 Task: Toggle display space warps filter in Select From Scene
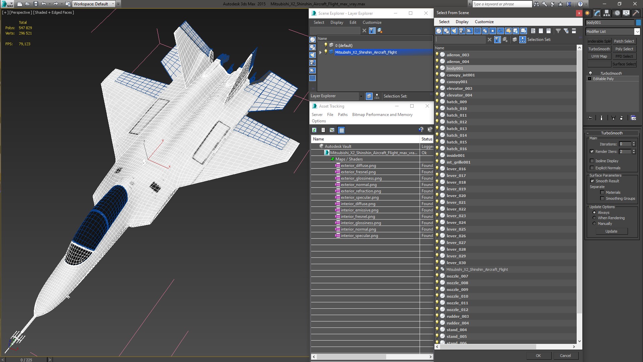[x=477, y=31]
